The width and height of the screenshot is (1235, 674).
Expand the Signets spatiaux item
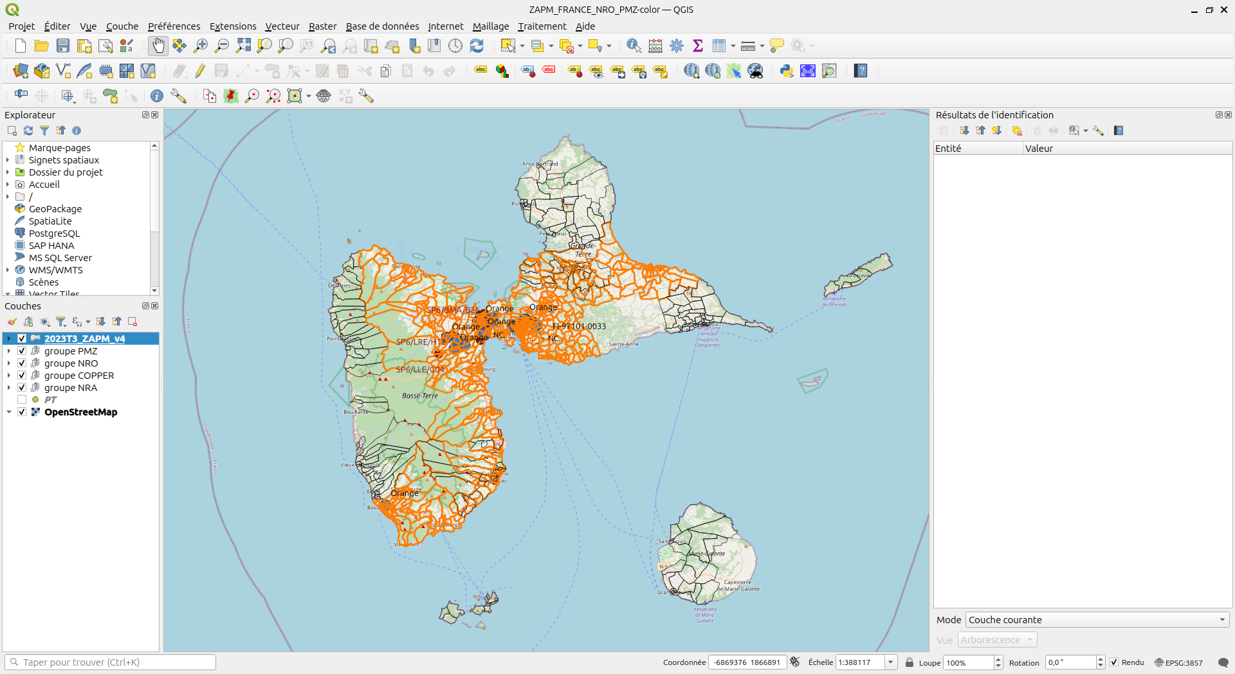8,159
